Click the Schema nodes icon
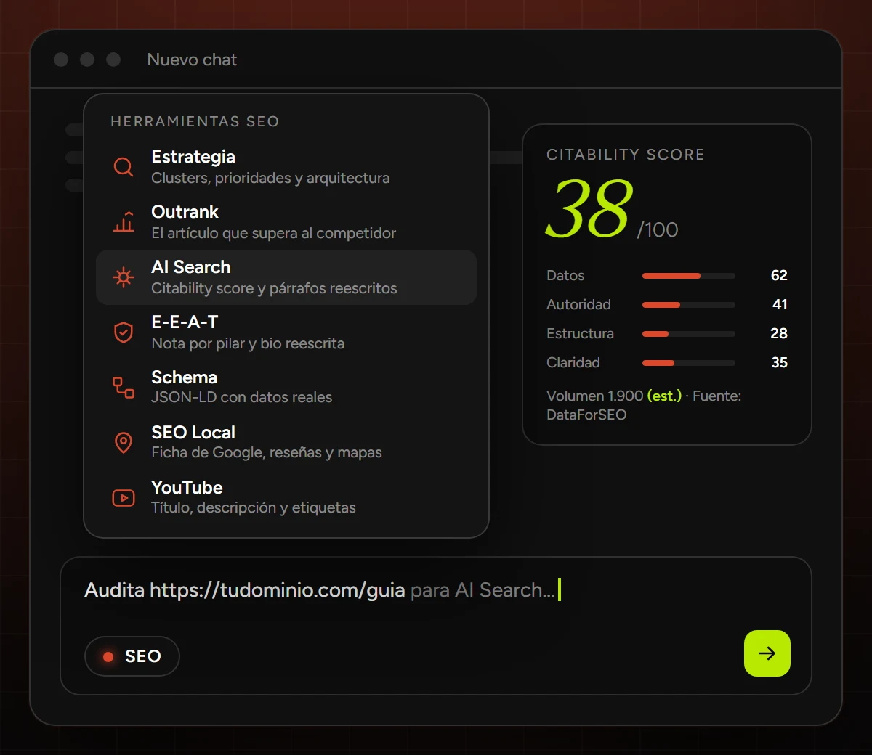Screen dimensions: 872x755 [124, 388]
